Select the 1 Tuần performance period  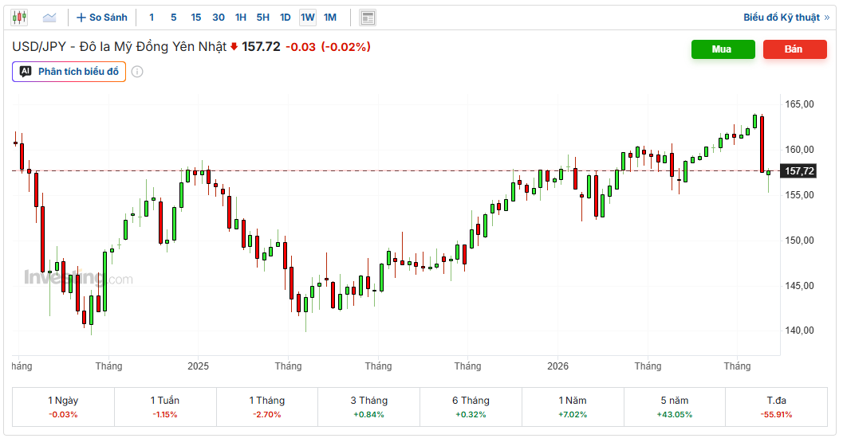click(x=165, y=407)
